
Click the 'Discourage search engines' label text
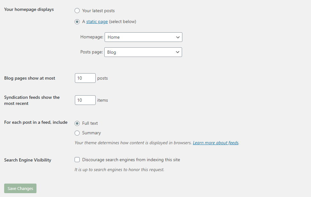point(131,160)
